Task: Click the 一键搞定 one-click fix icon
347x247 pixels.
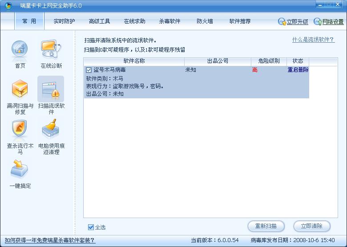Action: click(19, 169)
